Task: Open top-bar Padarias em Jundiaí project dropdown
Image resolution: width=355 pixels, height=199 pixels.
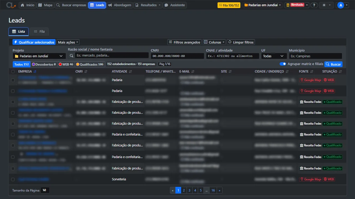Action: pos(262,5)
